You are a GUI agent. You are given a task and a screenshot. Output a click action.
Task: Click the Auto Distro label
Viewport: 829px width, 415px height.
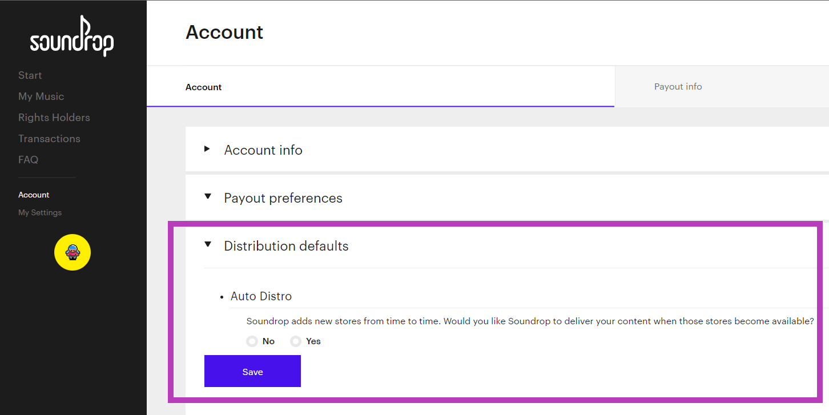tap(261, 296)
